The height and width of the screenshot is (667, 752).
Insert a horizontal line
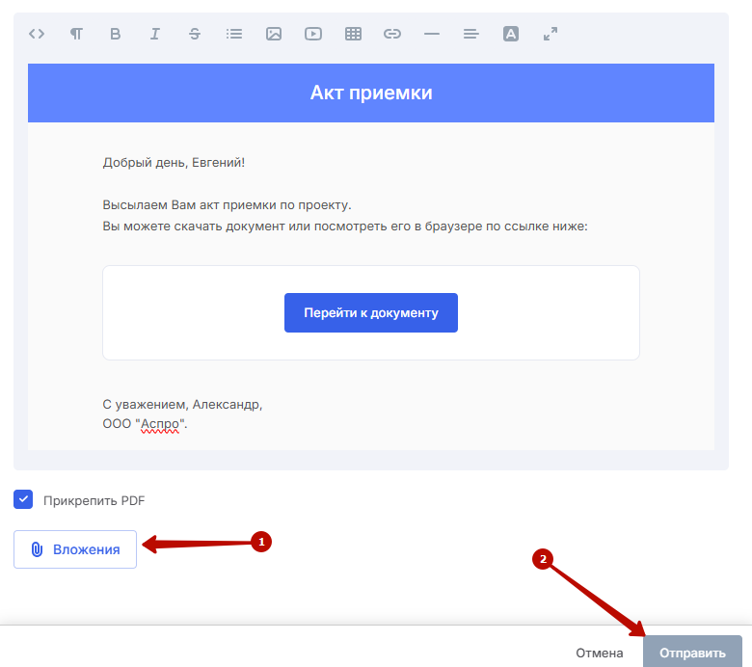[x=432, y=34]
